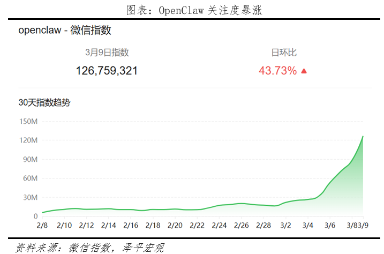Click the 43.73% daily change value
The width and height of the screenshot is (384, 254).
coord(277,71)
